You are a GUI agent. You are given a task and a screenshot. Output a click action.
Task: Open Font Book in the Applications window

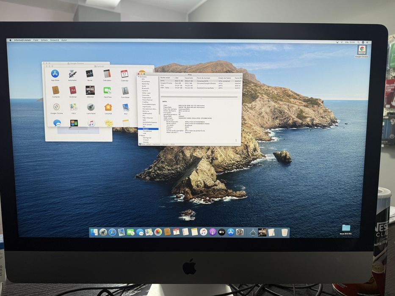click(x=125, y=90)
